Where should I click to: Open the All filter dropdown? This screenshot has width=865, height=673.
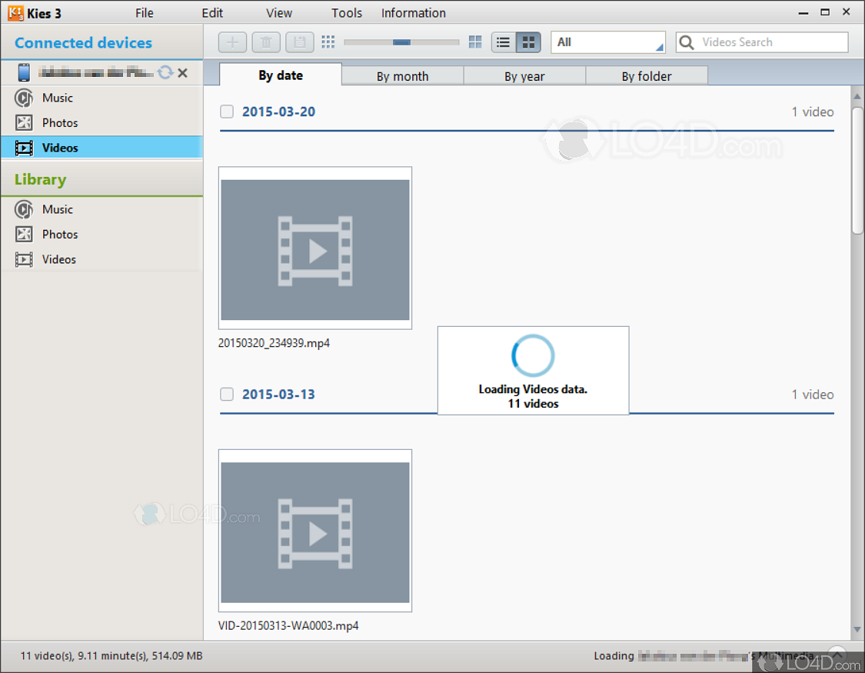[608, 42]
